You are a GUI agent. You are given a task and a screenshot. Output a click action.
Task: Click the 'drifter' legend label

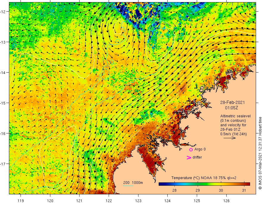[x=197, y=157]
